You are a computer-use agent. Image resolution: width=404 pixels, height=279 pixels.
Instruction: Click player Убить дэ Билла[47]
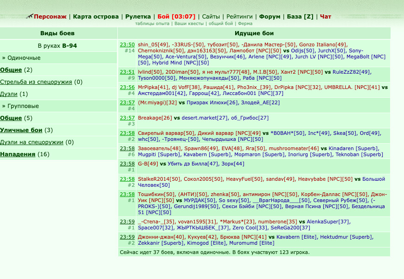(193, 164)
